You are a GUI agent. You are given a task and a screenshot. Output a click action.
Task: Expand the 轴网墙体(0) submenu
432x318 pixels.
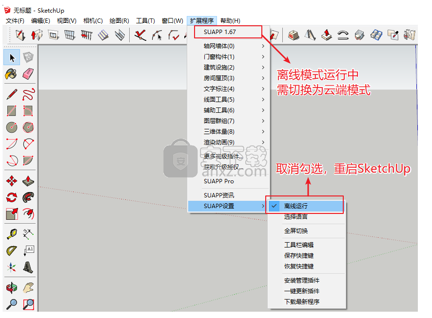pos(229,46)
